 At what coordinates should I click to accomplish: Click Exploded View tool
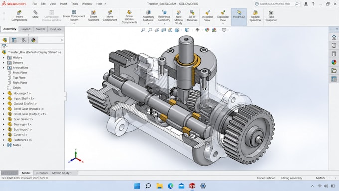223,16
